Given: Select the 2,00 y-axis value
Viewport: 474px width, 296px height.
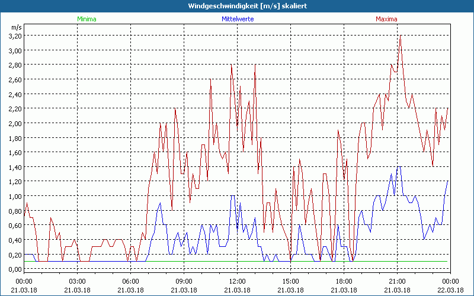Looking at the screenshot, I should point(15,124).
